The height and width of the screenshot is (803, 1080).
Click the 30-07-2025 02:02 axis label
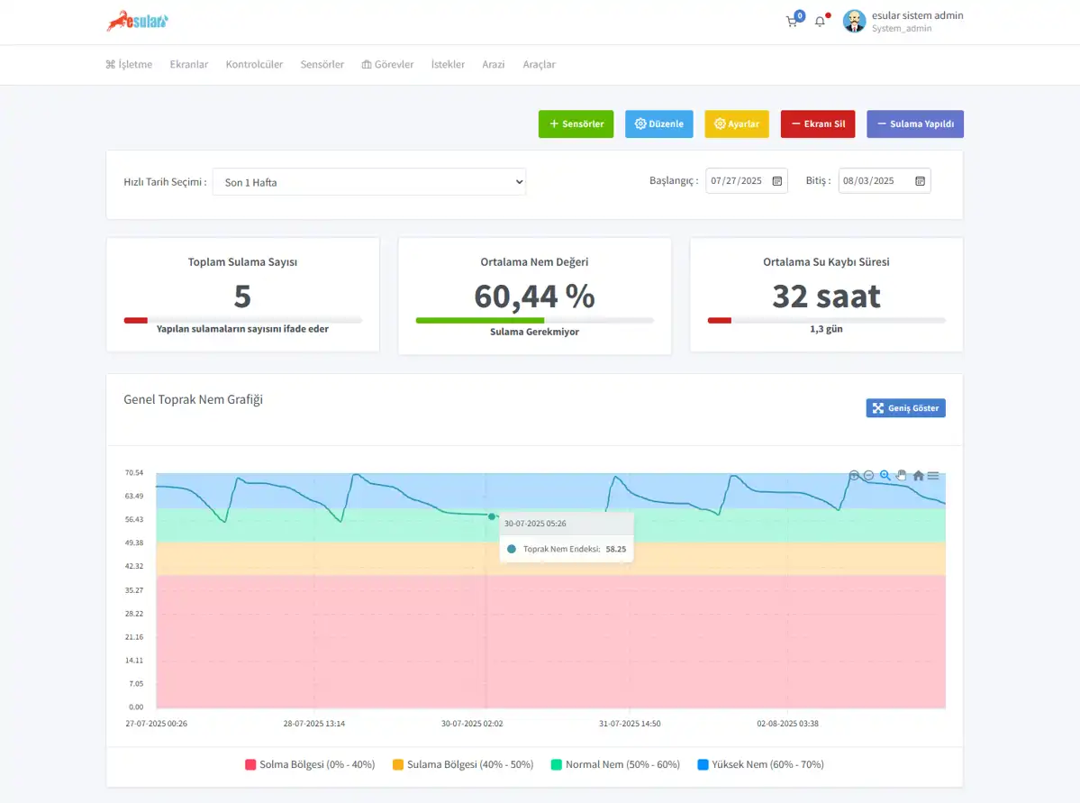(472, 724)
